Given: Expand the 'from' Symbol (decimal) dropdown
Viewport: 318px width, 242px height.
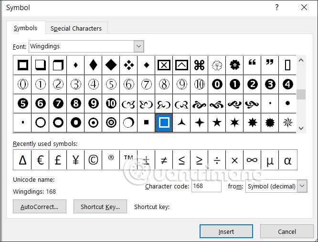Looking at the screenshot, I should pyautogui.click(x=302, y=186).
